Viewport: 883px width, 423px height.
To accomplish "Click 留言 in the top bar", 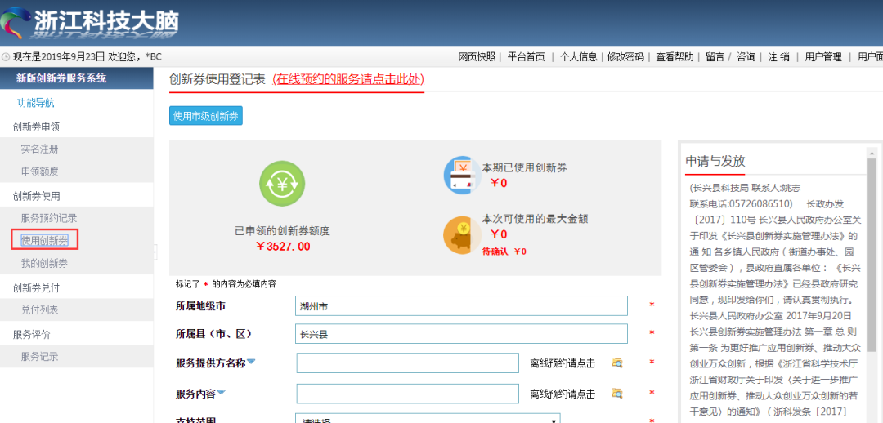I will tap(715, 57).
